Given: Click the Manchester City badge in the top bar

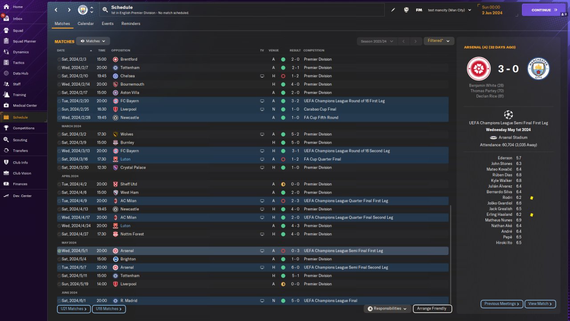Looking at the screenshot, I should tap(83, 10).
